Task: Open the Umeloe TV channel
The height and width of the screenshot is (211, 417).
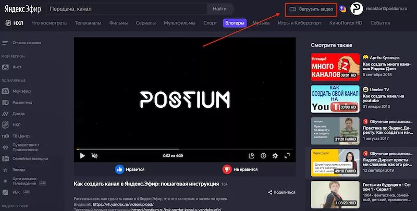Action: click(x=376, y=90)
